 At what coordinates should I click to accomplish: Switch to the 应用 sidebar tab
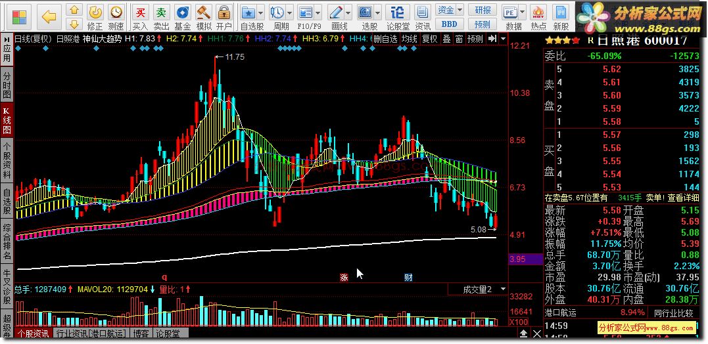point(7,49)
